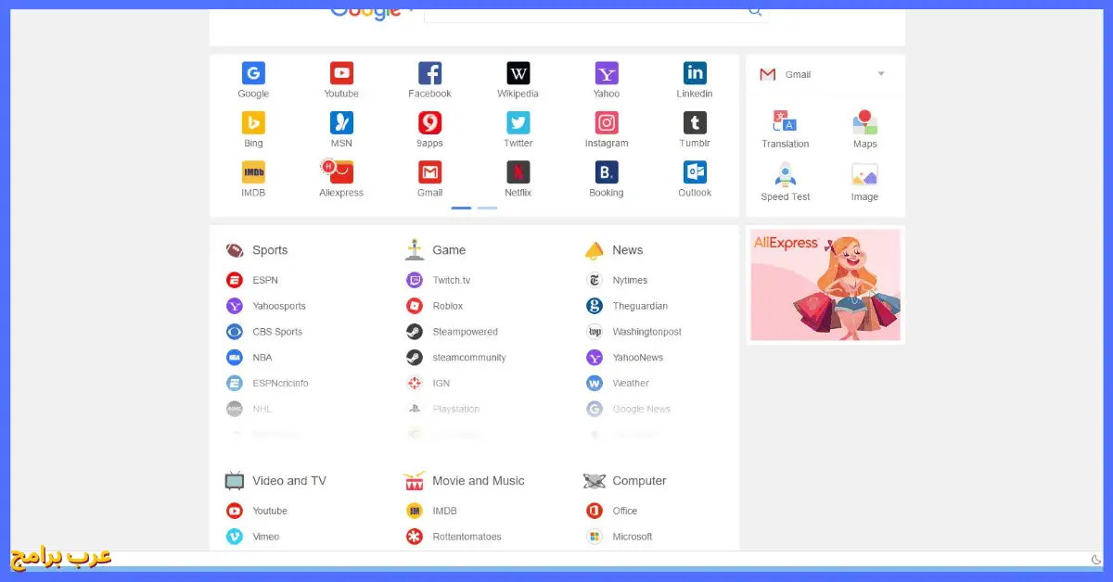1113x582 pixels.
Task: Open the 9apps shortcut icon
Action: click(x=429, y=122)
